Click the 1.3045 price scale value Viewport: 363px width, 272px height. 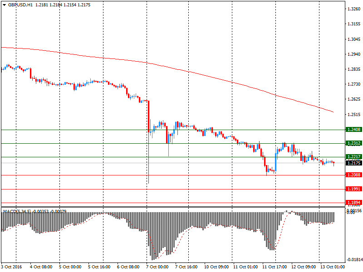click(354, 39)
